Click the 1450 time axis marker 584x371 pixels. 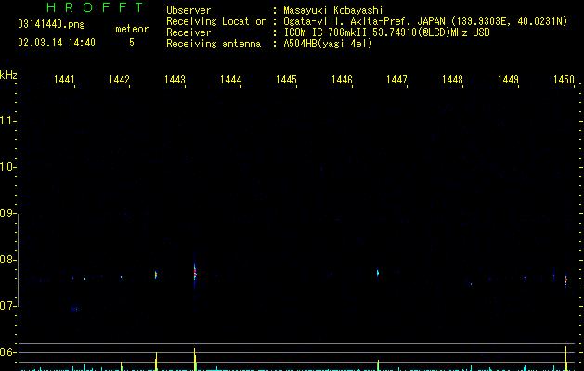coord(564,80)
